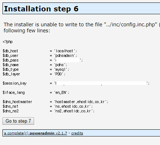This screenshot has width=160, height=145.
Task: Click the $iface_lang variable name
Action: (x=13, y=92)
